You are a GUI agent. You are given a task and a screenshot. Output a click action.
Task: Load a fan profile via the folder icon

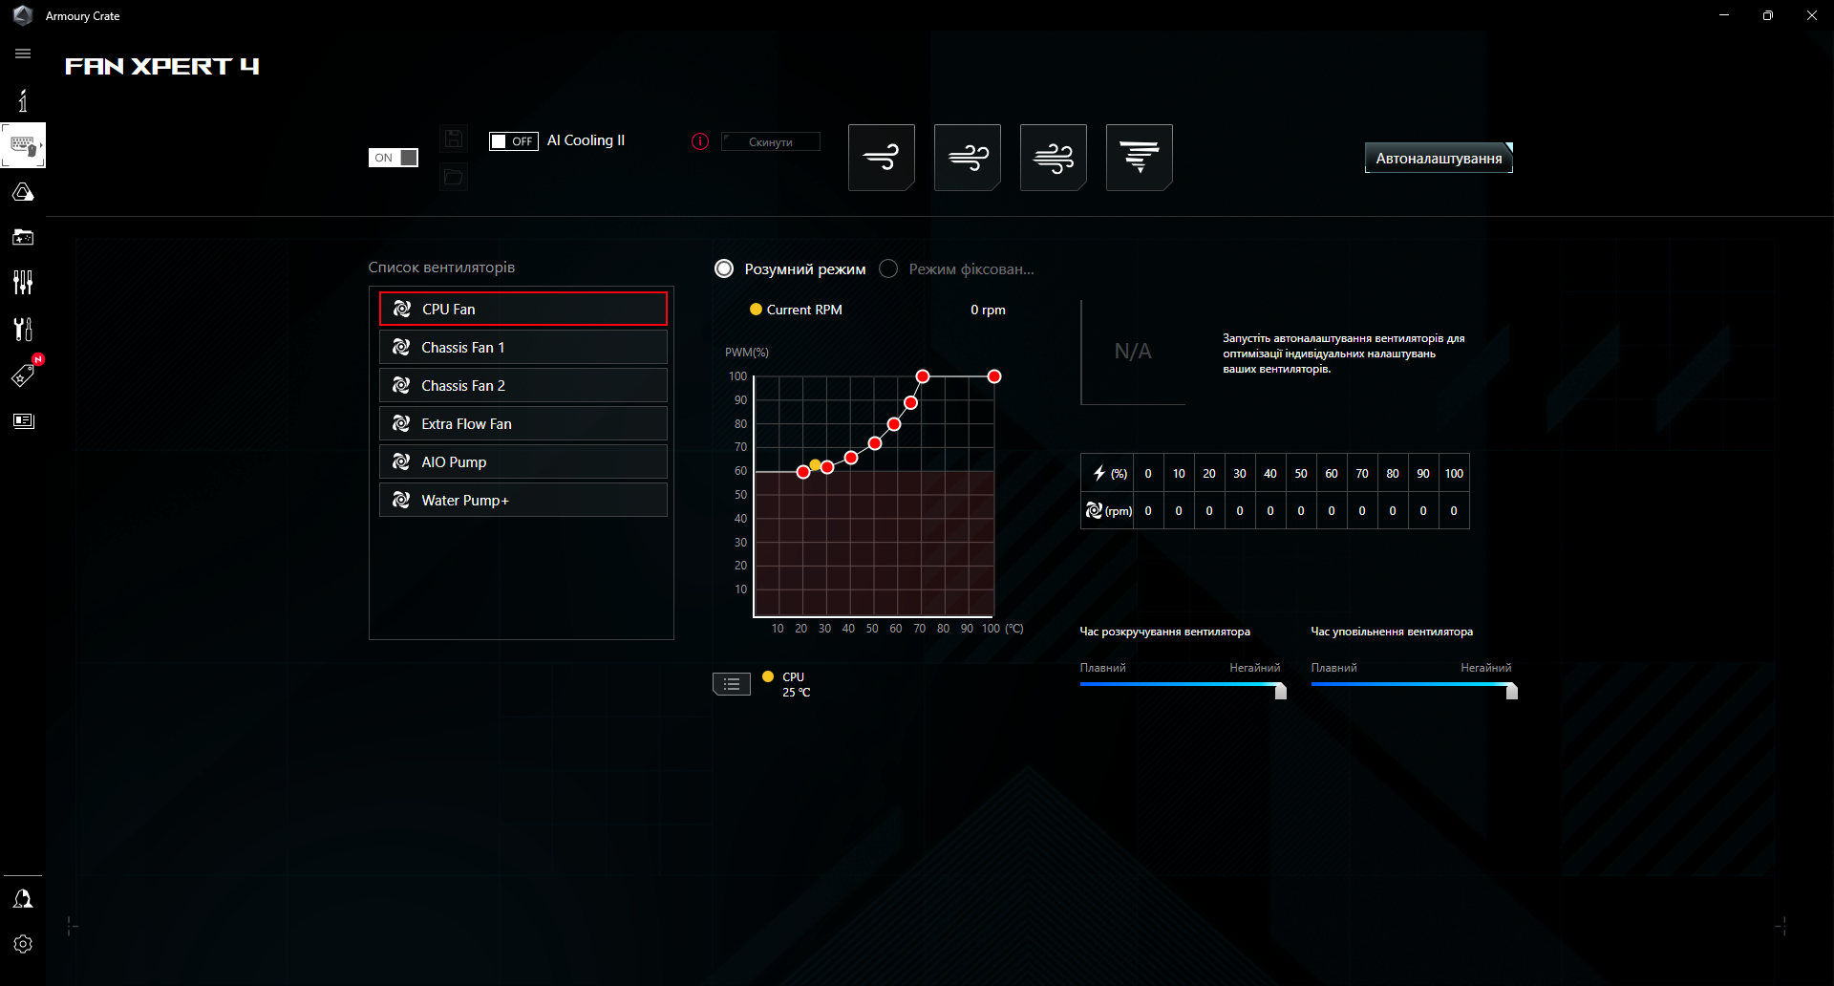click(x=454, y=177)
